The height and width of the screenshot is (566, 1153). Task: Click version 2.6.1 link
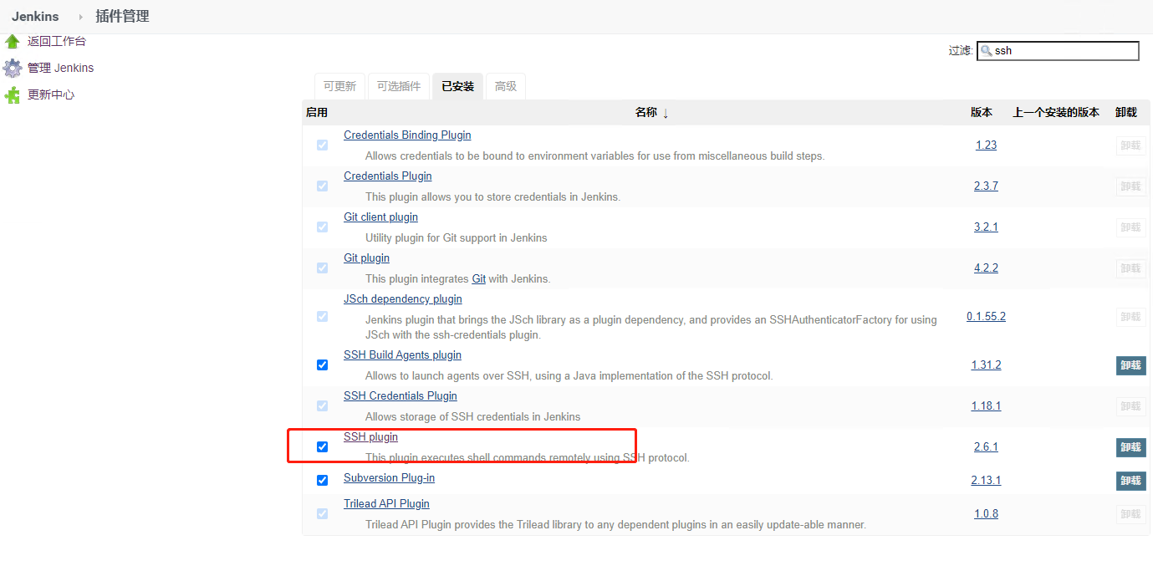[x=986, y=446]
